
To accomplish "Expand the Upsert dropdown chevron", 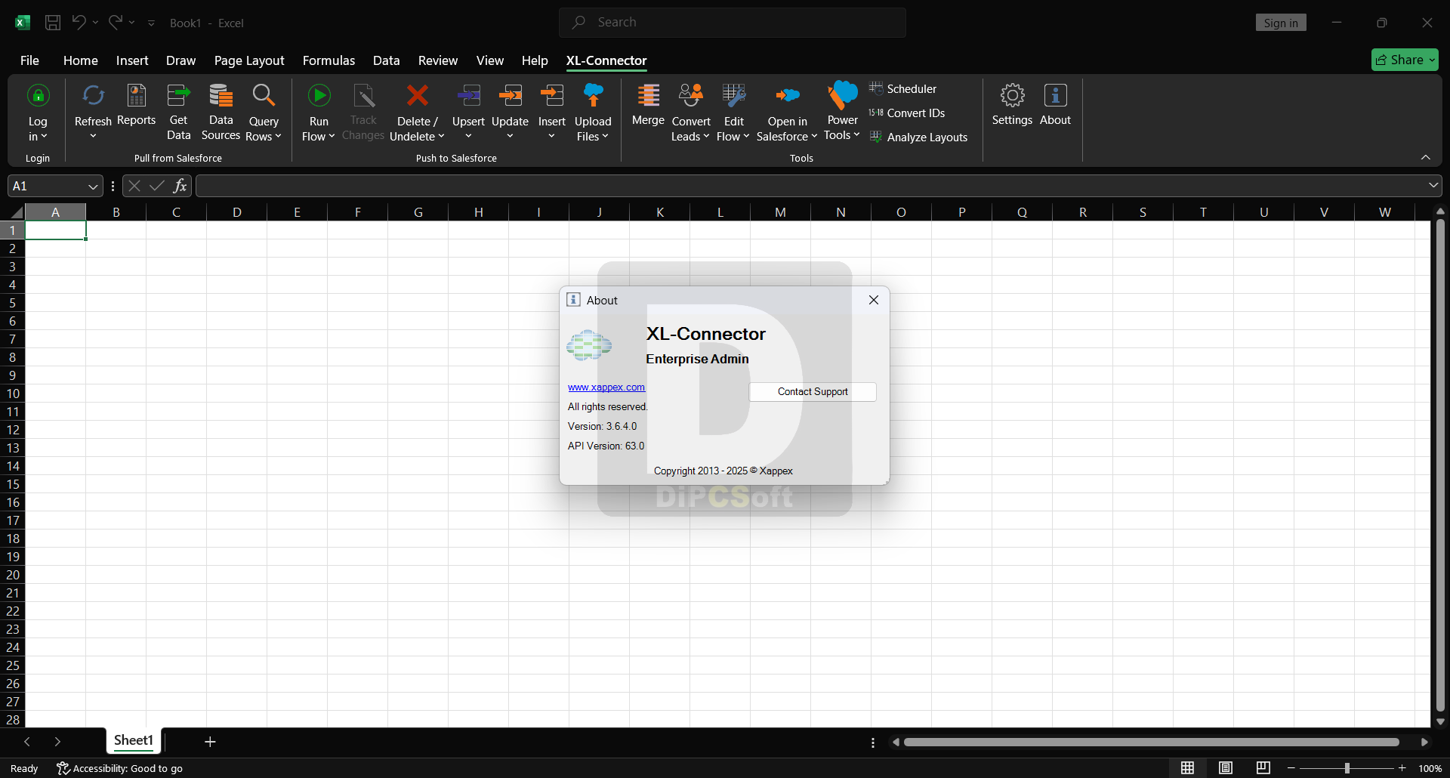I will [468, 137].
